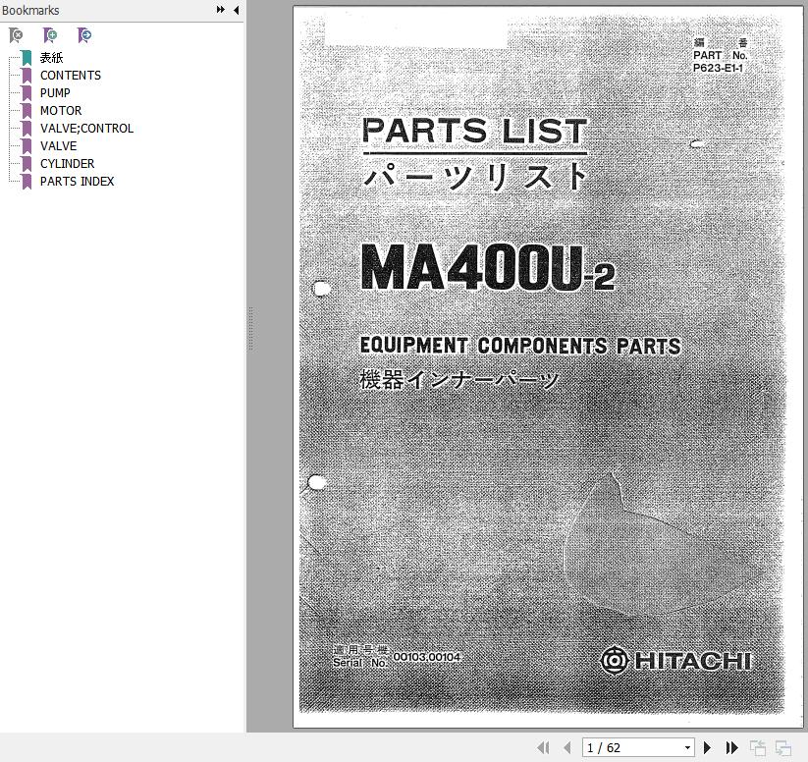The width and height of the screenshot is (808, 762).
Task: Jump to the last page
Action: [731, 747]
